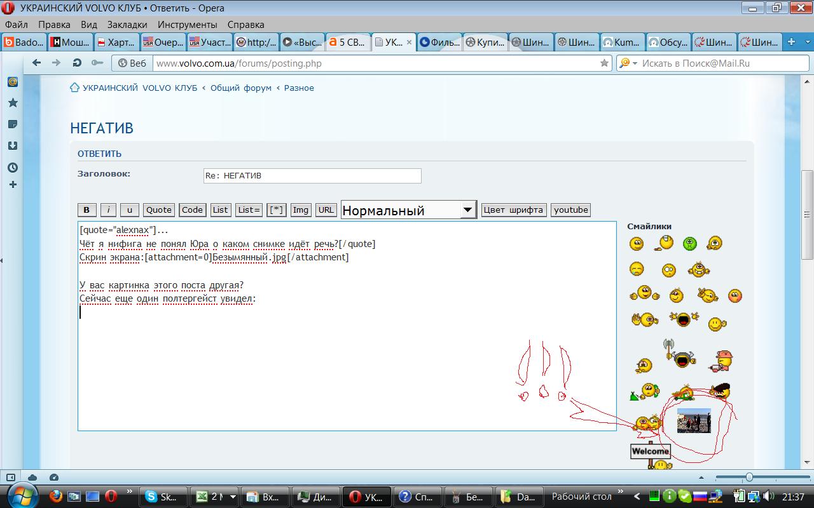Open the Общий форум breadcrumb link
Image resolution: width=814 pixels, height=508 pixels.
point(241,88)
